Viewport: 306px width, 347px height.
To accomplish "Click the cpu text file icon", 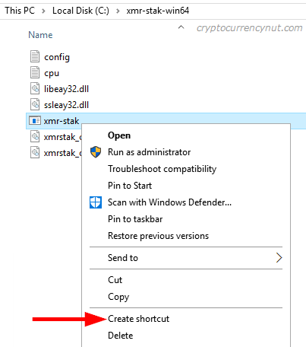I will pos(35,72).
